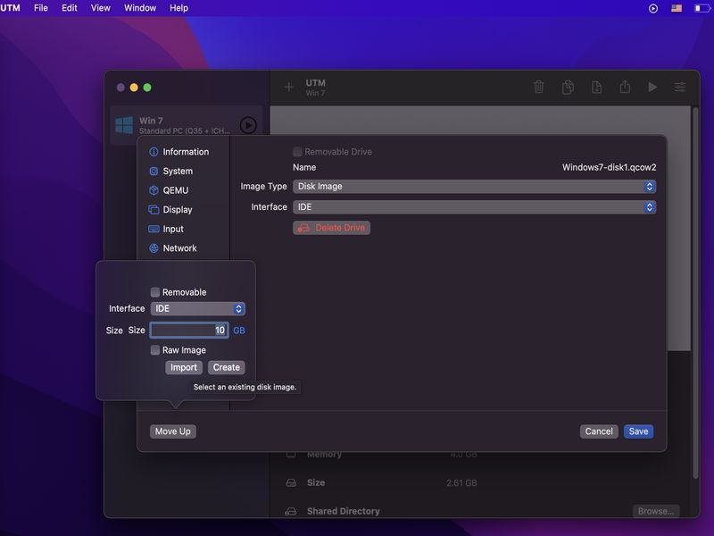Toggle the Raw Image checkbox
The height and width of the screenshot is (536, 714).
pyautogui.click(x=155, y=349)
